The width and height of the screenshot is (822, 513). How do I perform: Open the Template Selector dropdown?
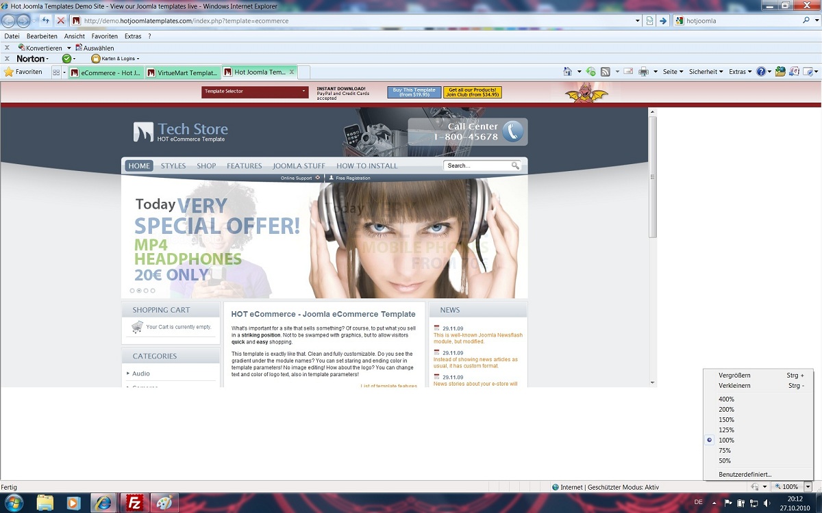pos(255,91)
